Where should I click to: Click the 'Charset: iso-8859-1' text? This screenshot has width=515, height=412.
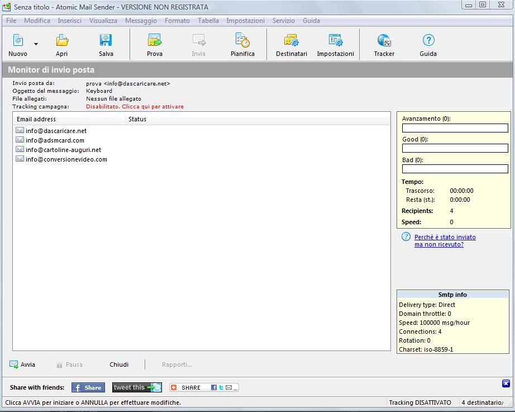426,349
